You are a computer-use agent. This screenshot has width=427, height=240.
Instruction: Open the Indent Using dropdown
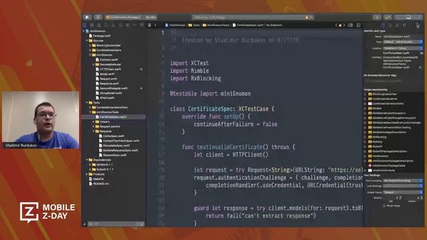[402, 192]
